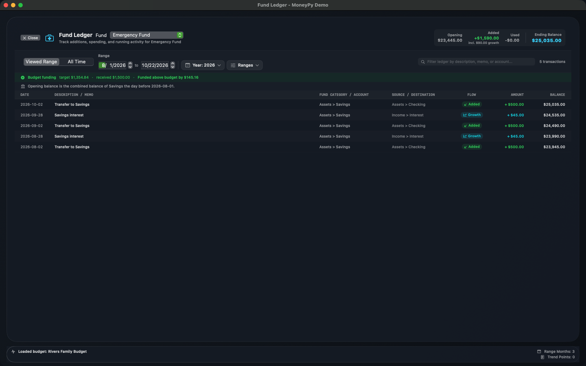Click the search magnifier icon in filter box
The width and height of the screenshot is (586, 366).
[423, 62]
